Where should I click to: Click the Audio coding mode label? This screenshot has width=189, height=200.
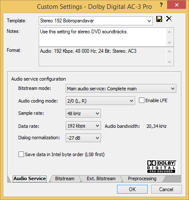(x=38, y=101)
